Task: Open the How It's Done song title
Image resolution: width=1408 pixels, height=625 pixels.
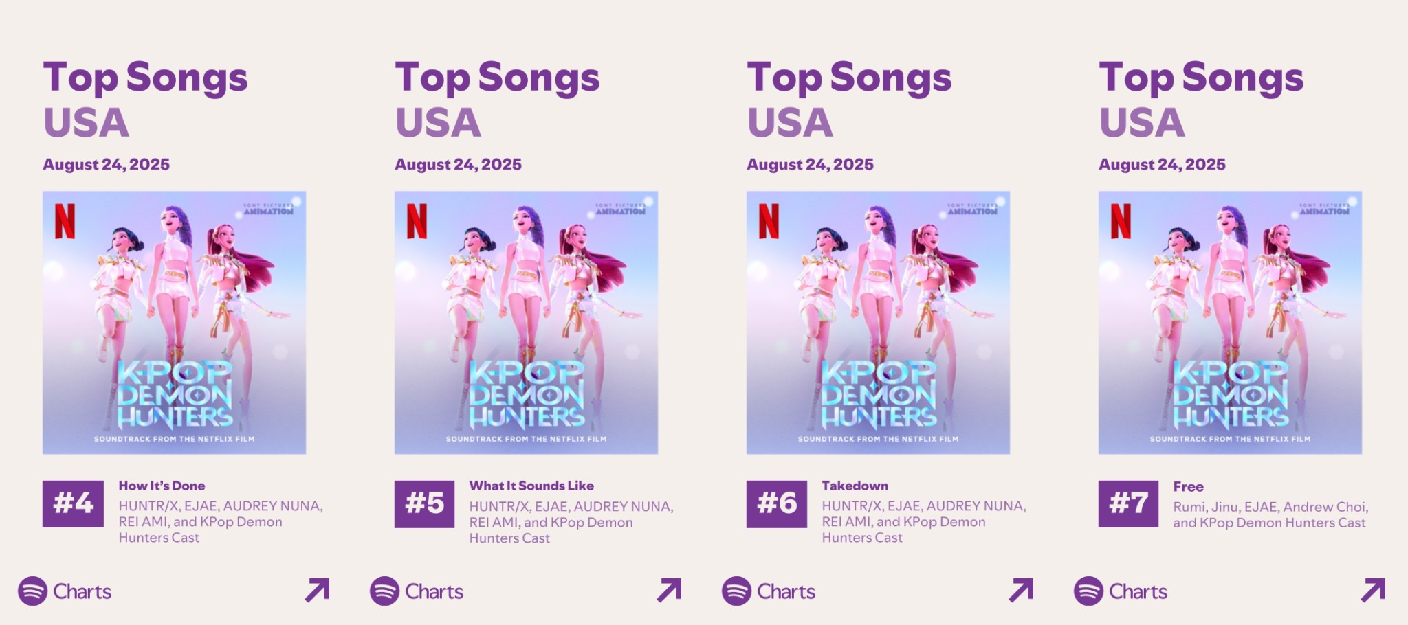Action: tap(162, 486)
